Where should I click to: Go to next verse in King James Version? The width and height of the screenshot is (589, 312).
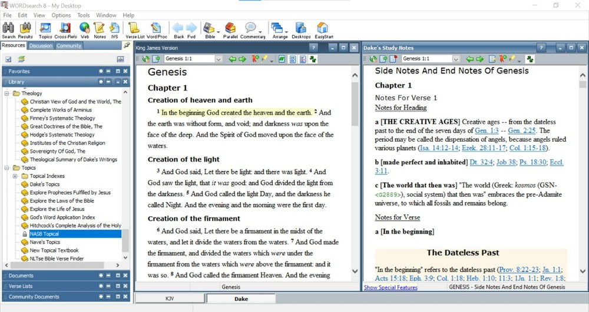pos(242,59)
